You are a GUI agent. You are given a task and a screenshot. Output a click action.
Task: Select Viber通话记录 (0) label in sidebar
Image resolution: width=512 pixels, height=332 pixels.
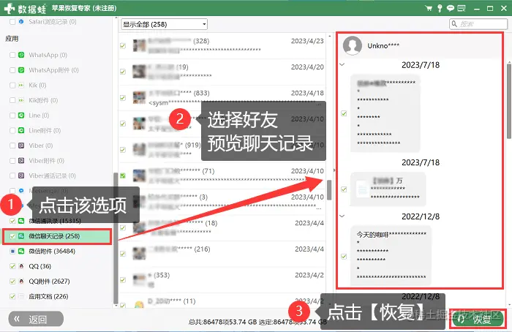tap(52, 176)
